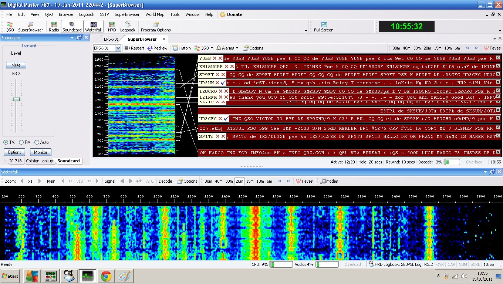Select the TX radio button
Viewport: 503px width, 284px height.
6,142
